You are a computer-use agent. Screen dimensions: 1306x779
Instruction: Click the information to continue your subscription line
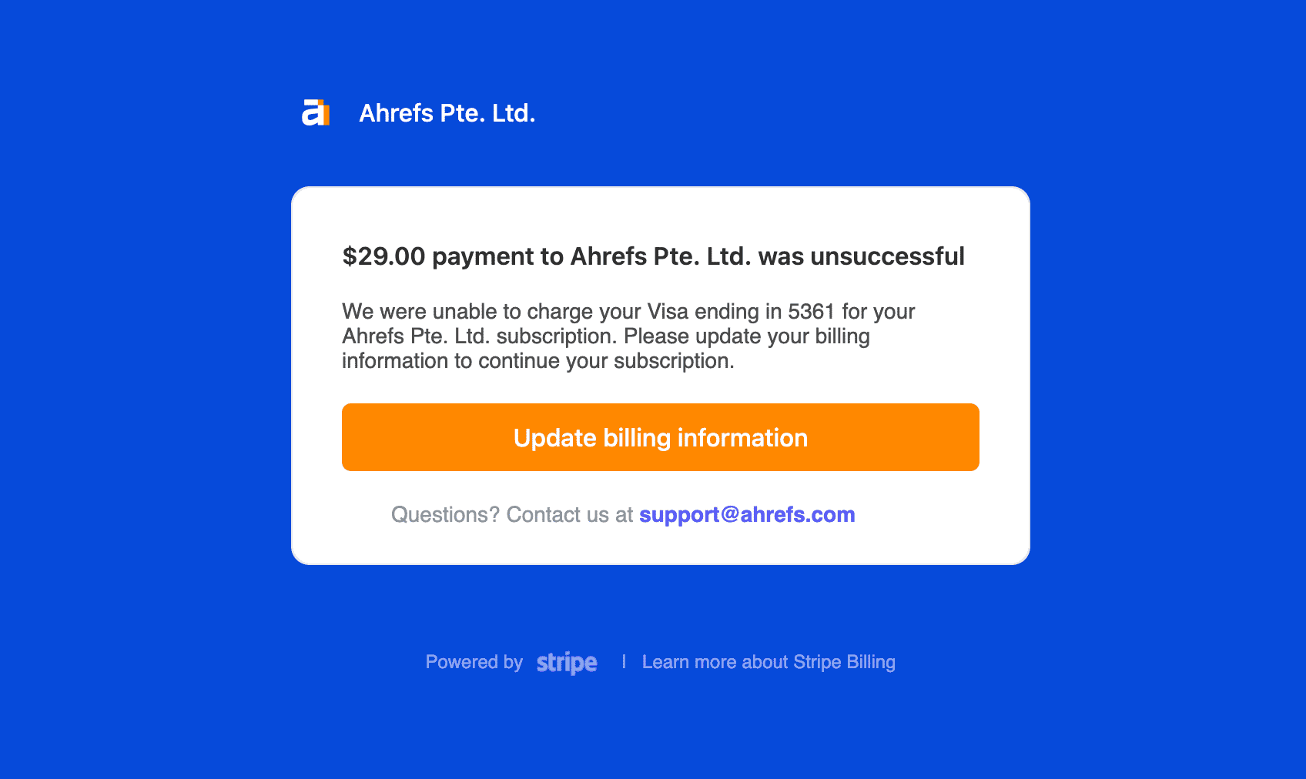[x=537, y=361]
